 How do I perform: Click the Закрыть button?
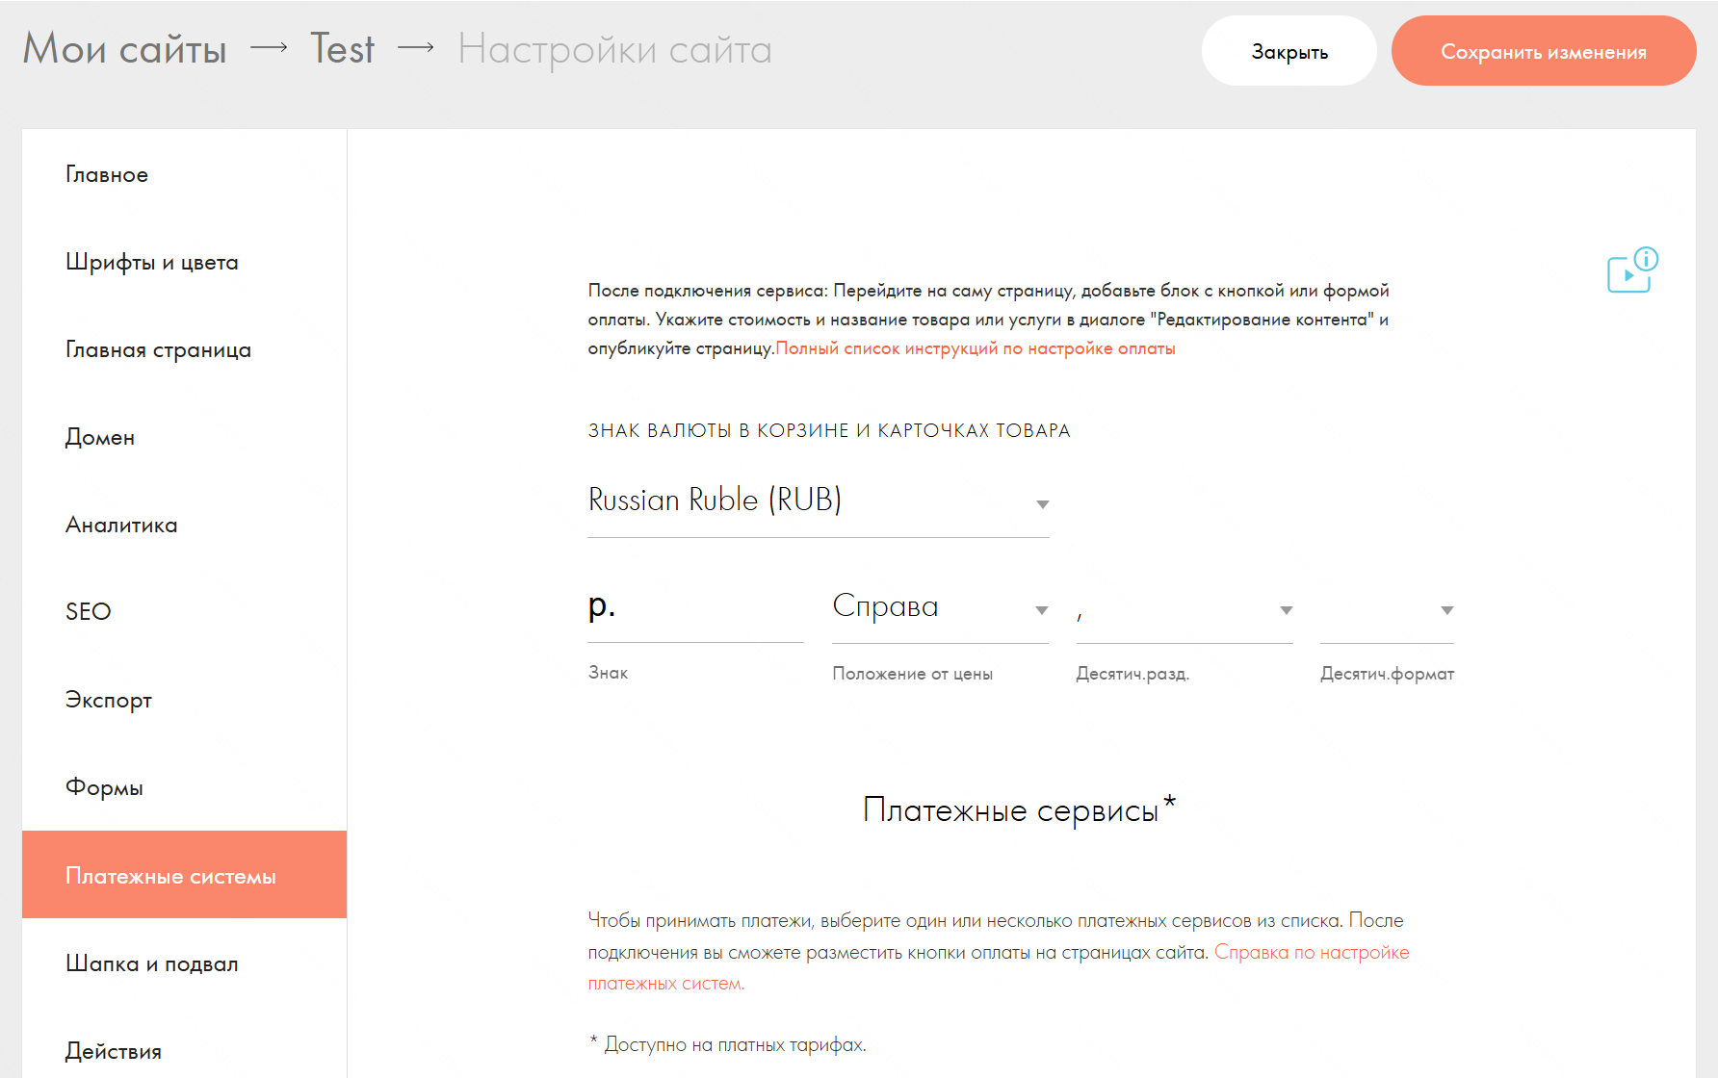(1289, 51)
